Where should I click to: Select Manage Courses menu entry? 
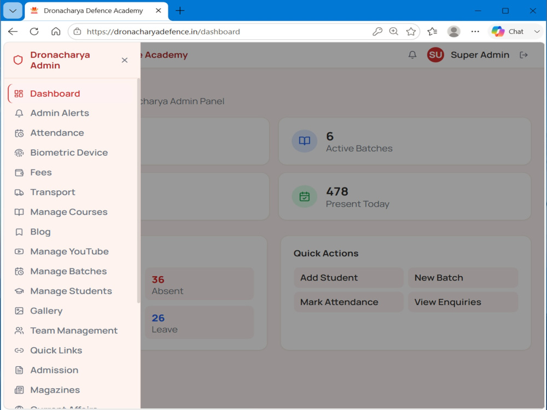point(72,212)
